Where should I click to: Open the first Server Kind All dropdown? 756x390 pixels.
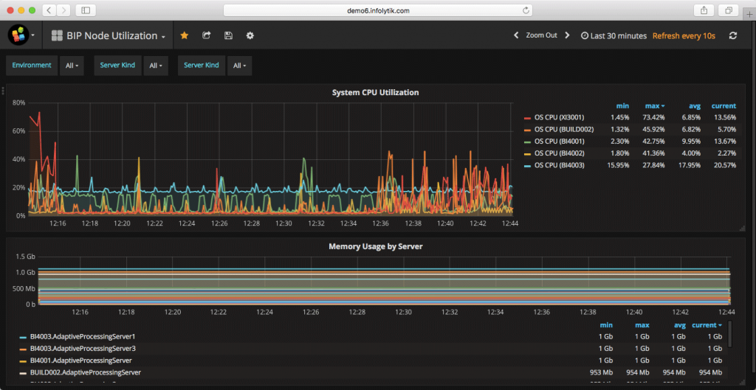click(x=156, y=66)
